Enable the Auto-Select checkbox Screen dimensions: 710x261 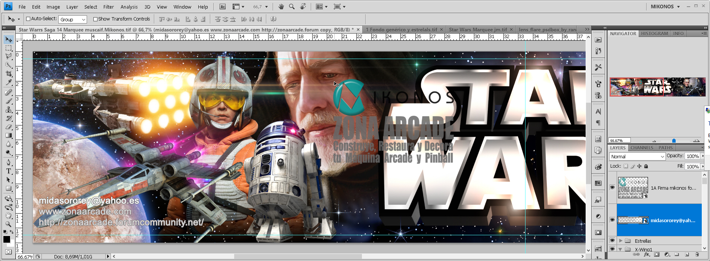(x=28, y=19)
